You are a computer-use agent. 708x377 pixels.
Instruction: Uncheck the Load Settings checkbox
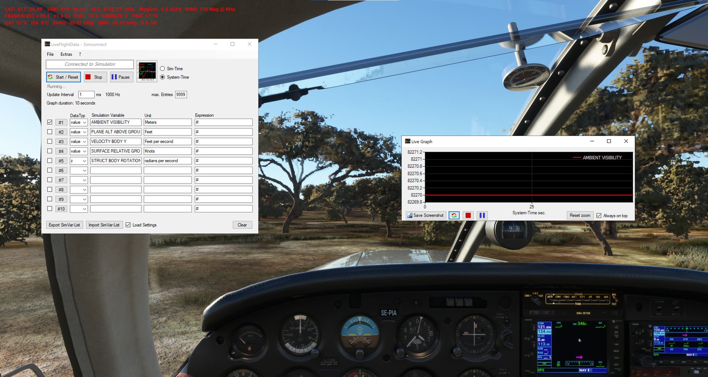(128, 225)
